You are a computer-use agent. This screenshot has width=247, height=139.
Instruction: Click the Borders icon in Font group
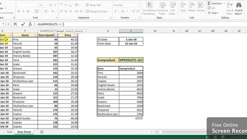click(37, 11)
